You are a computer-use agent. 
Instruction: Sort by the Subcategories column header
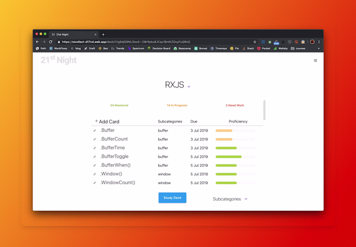click(170, 121)
